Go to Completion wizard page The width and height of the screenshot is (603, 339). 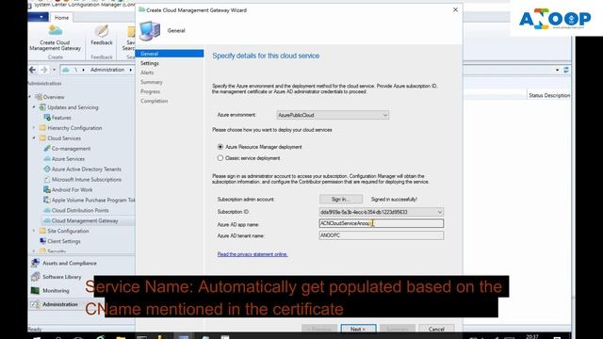(x=154, y=101)
